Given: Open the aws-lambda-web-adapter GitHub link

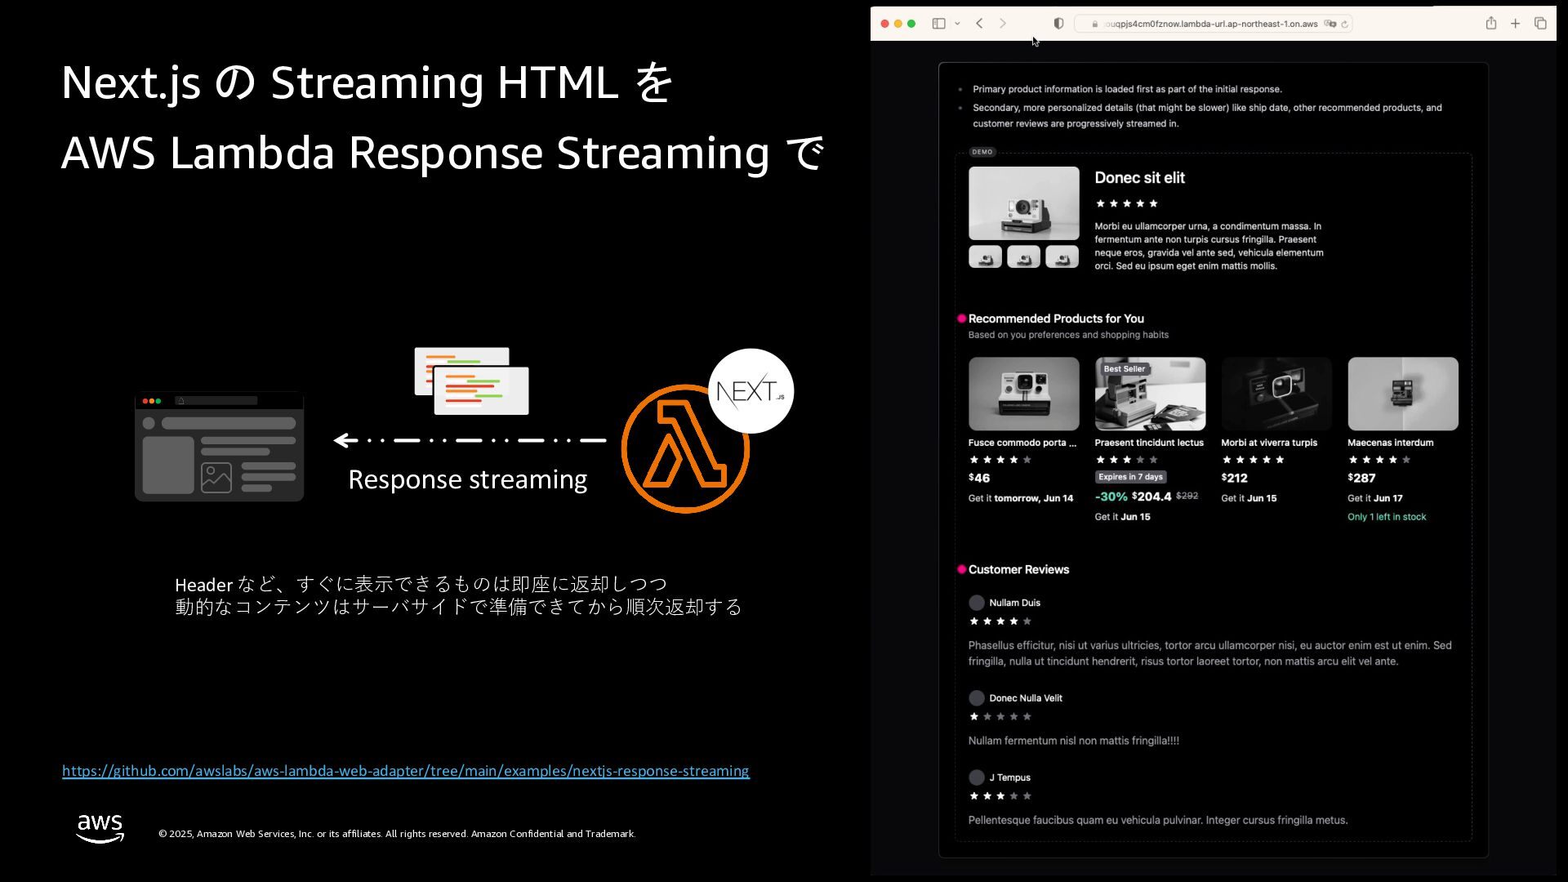Looking at the screenshot, I should (405, 771).
